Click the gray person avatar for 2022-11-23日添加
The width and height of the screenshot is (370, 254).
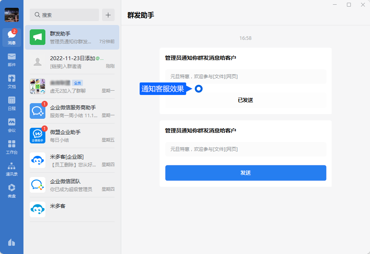coord(38,62)
